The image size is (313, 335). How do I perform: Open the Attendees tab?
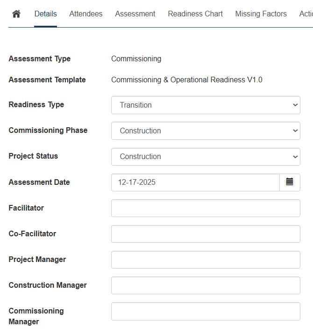[x=85, y=14]
